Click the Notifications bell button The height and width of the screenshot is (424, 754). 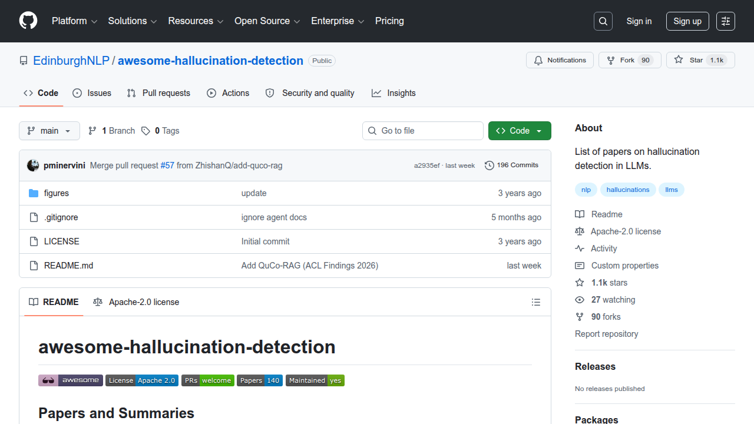point(560,60)
